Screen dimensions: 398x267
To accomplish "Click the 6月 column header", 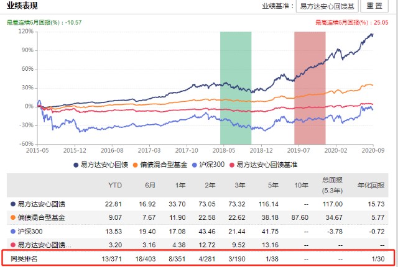I will [x=150, y=185].
